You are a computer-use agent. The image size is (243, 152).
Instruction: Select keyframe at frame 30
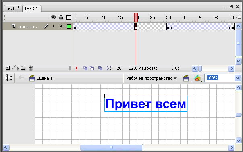(168, 28)
